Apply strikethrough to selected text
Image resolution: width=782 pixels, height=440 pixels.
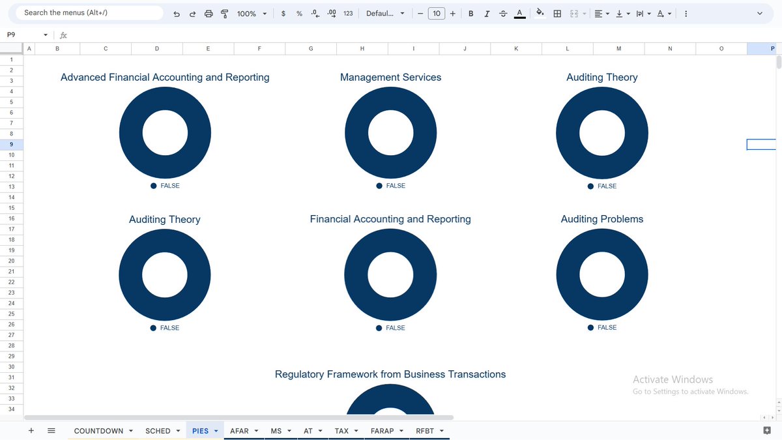tap(503, 13)
